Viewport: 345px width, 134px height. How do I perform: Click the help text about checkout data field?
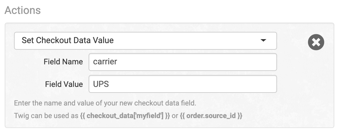point(105,103)
